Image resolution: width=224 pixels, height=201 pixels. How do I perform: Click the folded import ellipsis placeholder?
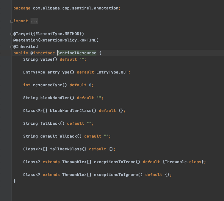point(34,21)
